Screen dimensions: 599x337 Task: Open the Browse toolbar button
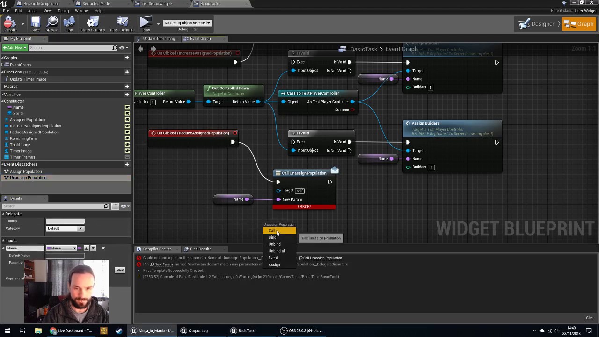pyautogui.click(x=51, y=24)
